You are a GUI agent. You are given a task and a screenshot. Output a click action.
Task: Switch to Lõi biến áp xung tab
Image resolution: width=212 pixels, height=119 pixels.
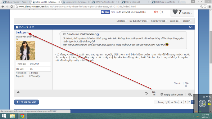[x=166, y=2]
